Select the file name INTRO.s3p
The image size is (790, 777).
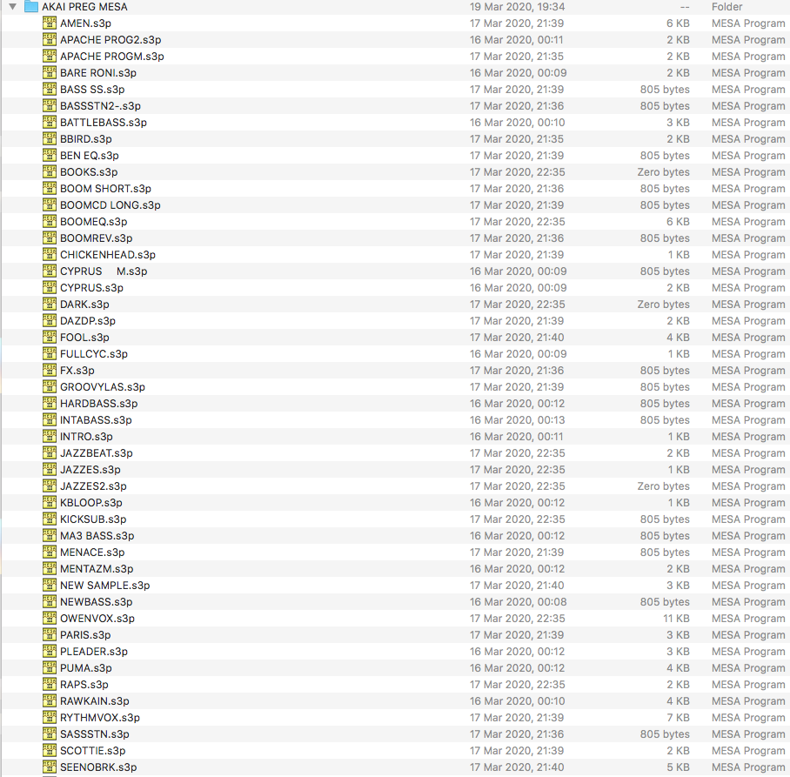(x=86, y=437)
